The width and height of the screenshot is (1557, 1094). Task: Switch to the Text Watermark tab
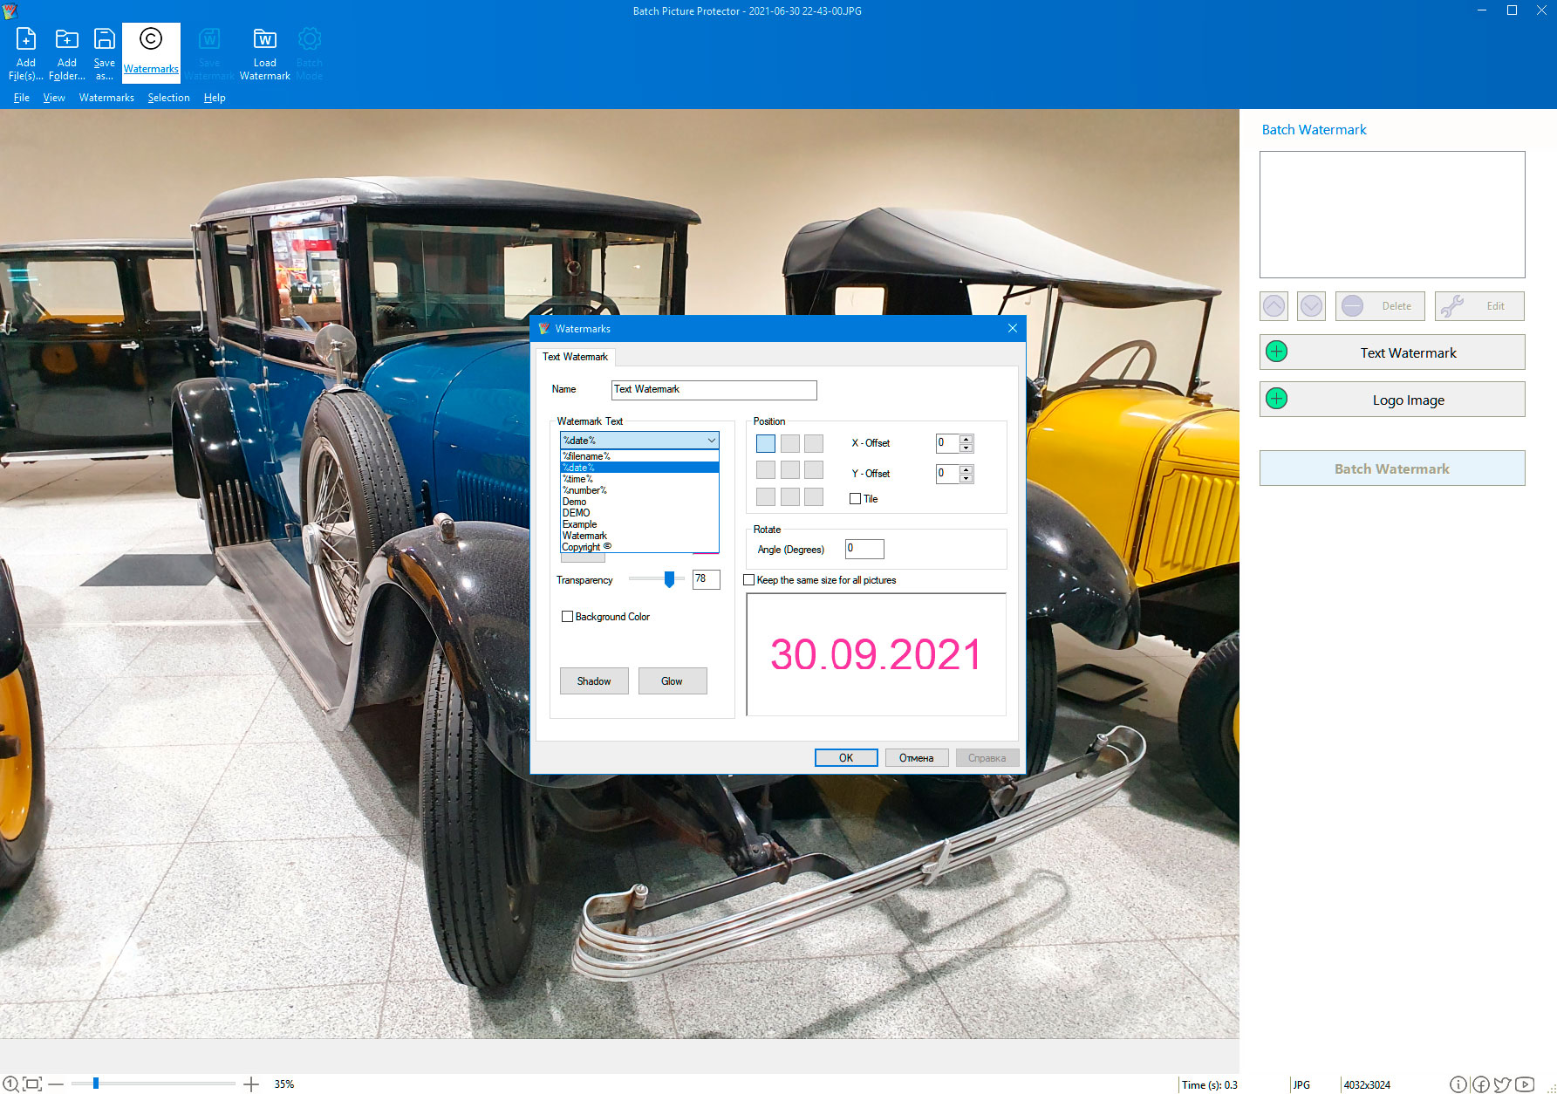[x=575, y=357]
